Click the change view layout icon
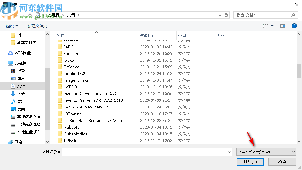 265,26
